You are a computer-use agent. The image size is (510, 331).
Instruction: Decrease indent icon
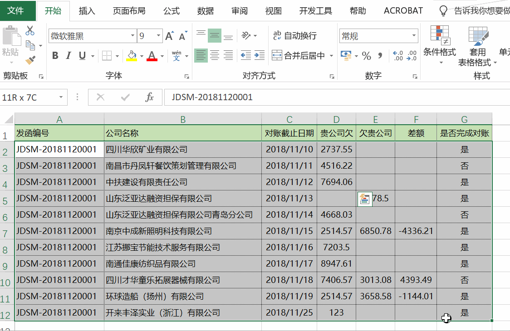tap(246, 56)
